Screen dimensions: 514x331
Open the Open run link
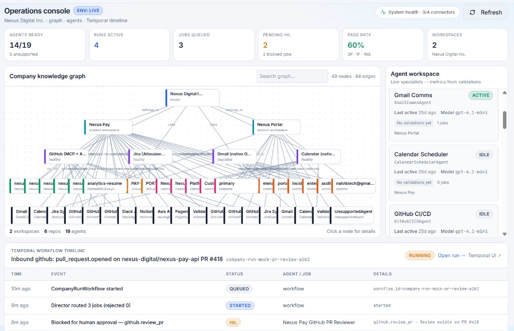click(x=451, y=255)
